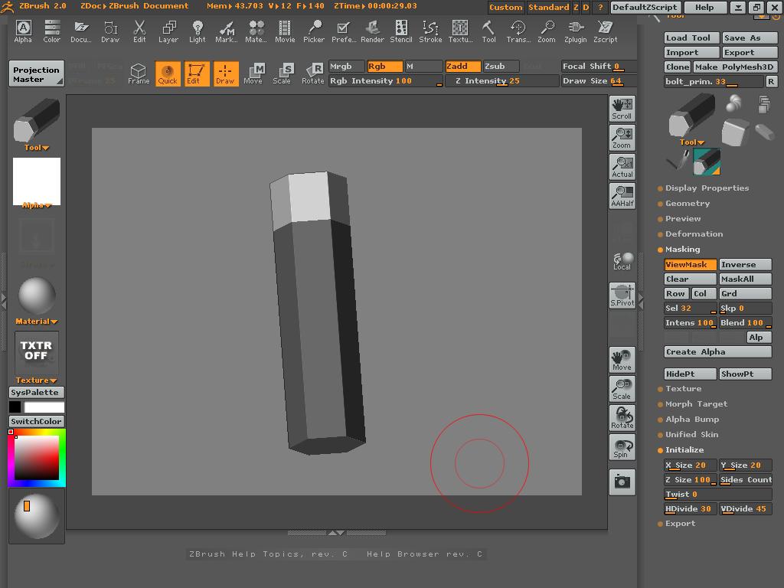Open the Alpha palette icon

click(23, 31)
